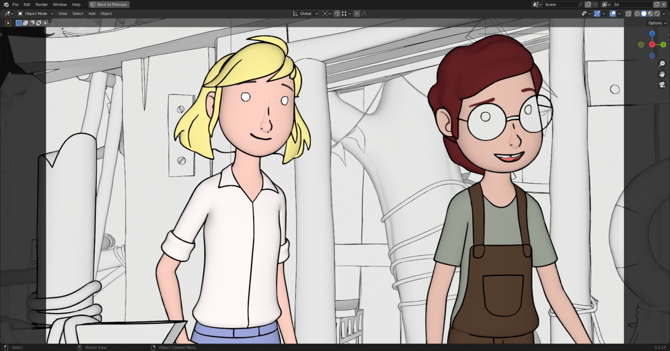Toggle proportional editing on
670x351 pixels.
(x=357, y=14)
